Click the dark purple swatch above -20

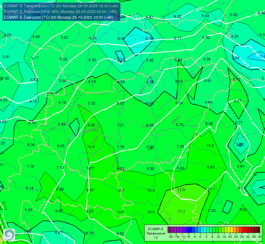click(169, 230)
